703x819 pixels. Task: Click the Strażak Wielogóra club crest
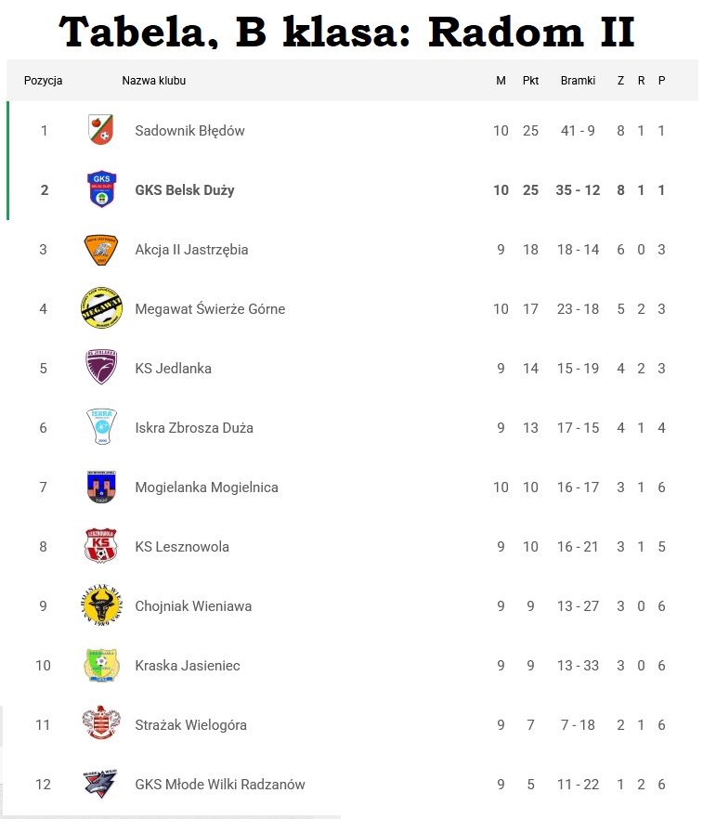point(101,724)
